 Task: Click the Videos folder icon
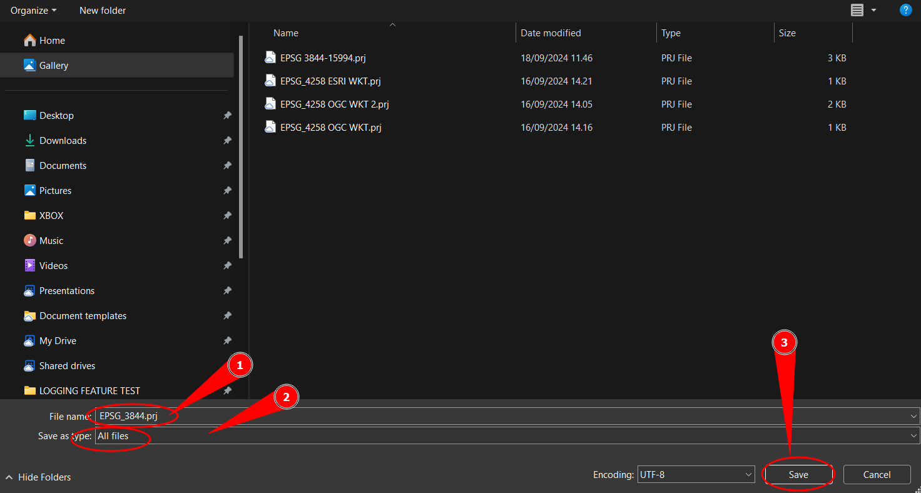(29, 265)
